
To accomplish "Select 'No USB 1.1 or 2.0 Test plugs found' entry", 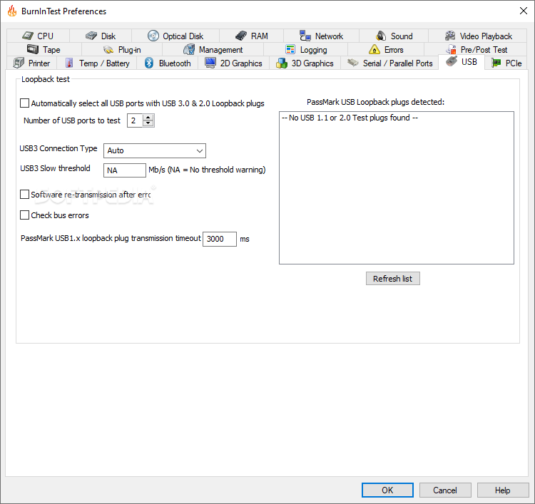I will (350, 118).
